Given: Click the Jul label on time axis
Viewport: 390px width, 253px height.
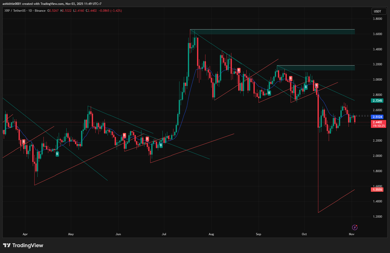Looking at the screenshot, I should (x=164, y=234).
